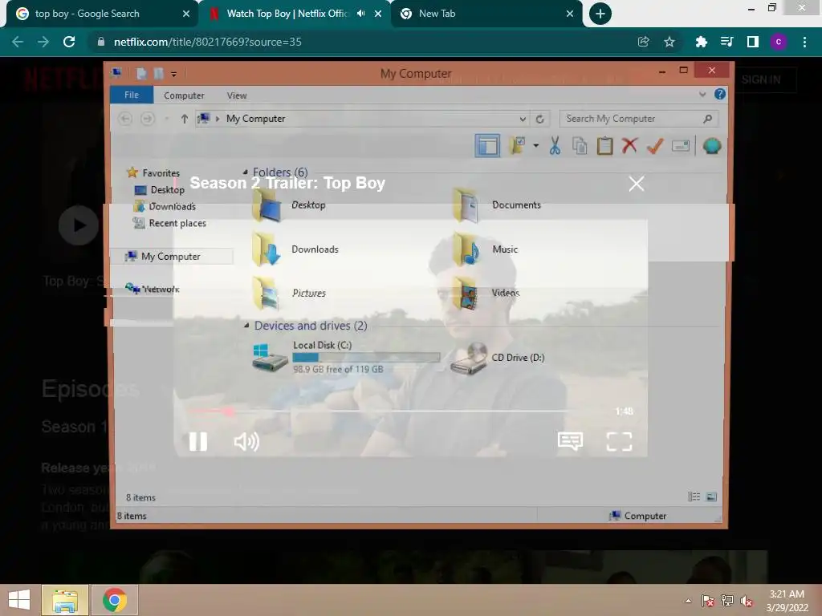The image size is (822, 616).
Task: Pause the Top Boy trailer
Action: [198, 442]
